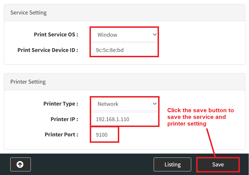249x175 pixels.
Task: Click the 'Printer Type :' label
Action: [61, 104]
